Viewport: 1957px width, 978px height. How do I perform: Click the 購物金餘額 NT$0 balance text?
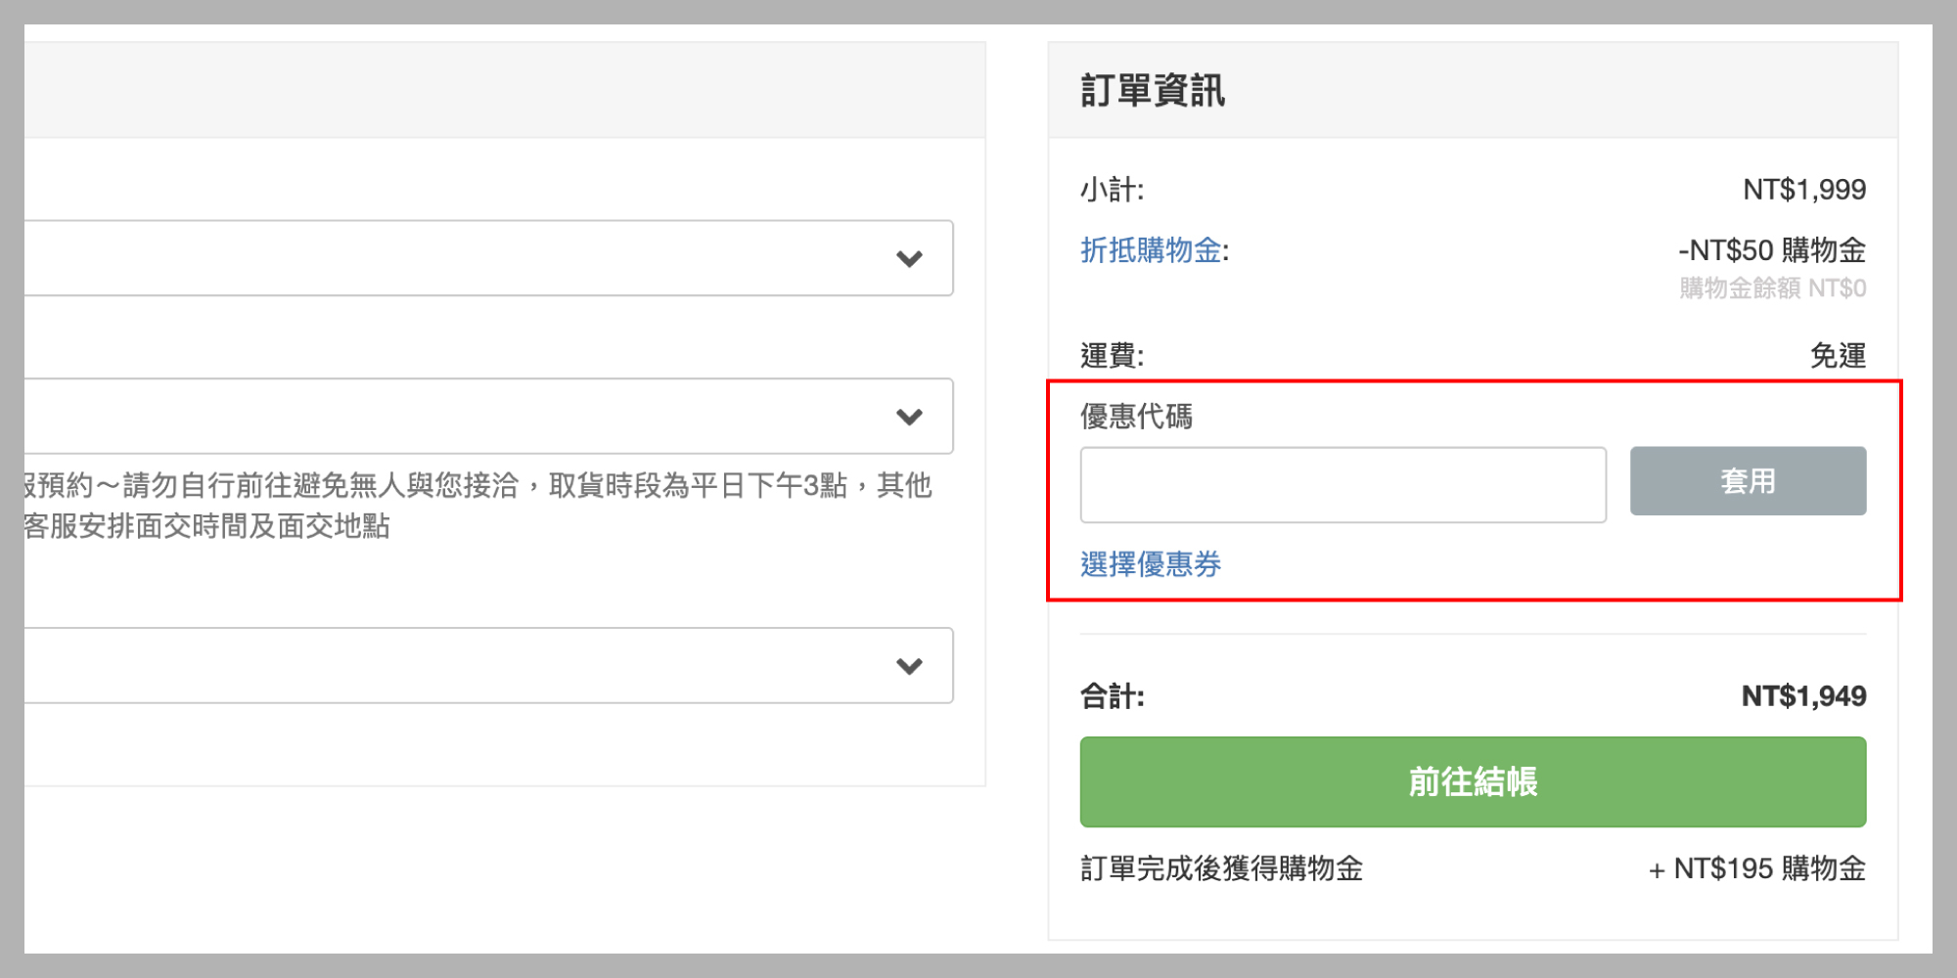click(x=1772, y=289)
